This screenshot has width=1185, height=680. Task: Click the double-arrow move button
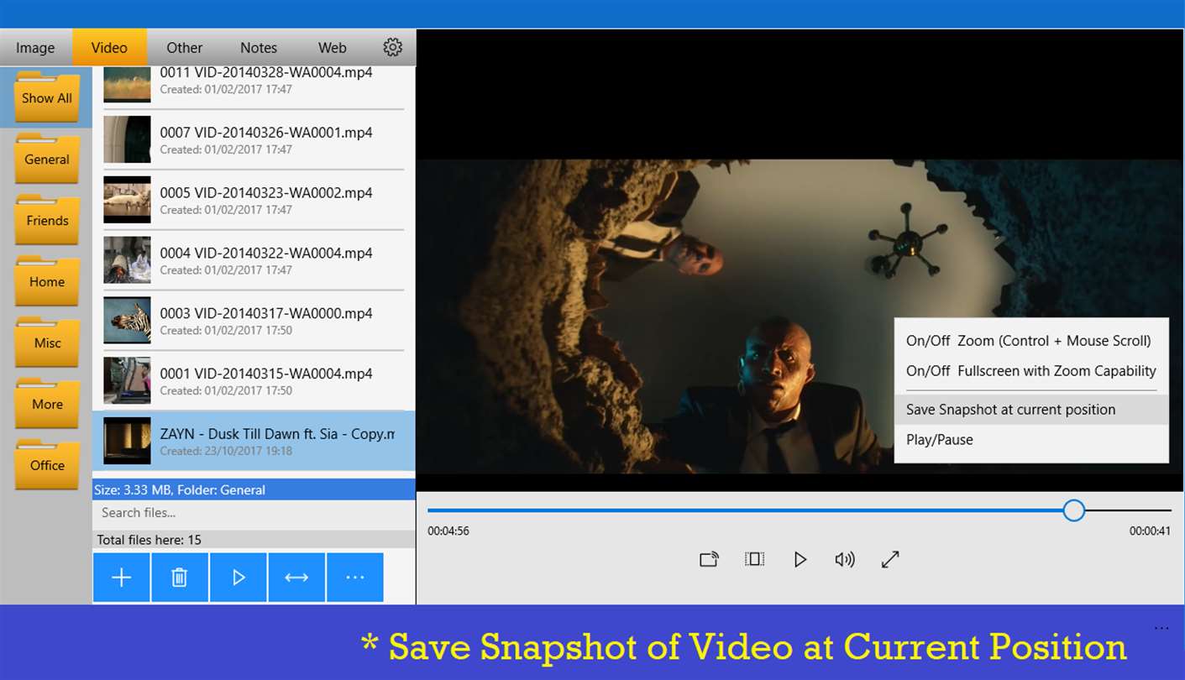296,578
